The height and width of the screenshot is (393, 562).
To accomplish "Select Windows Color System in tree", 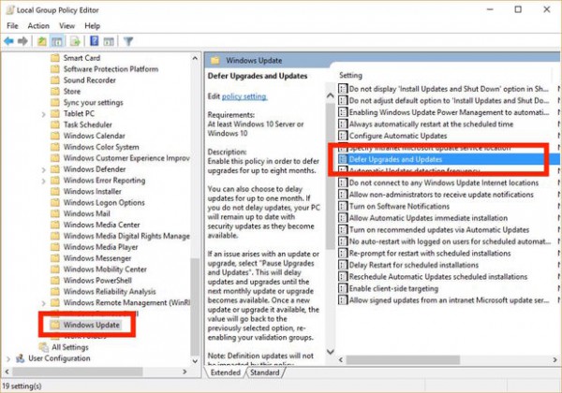I will click(101, 147).
